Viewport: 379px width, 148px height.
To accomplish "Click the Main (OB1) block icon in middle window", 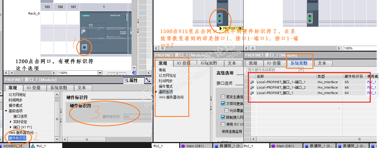I will [183, 146].
